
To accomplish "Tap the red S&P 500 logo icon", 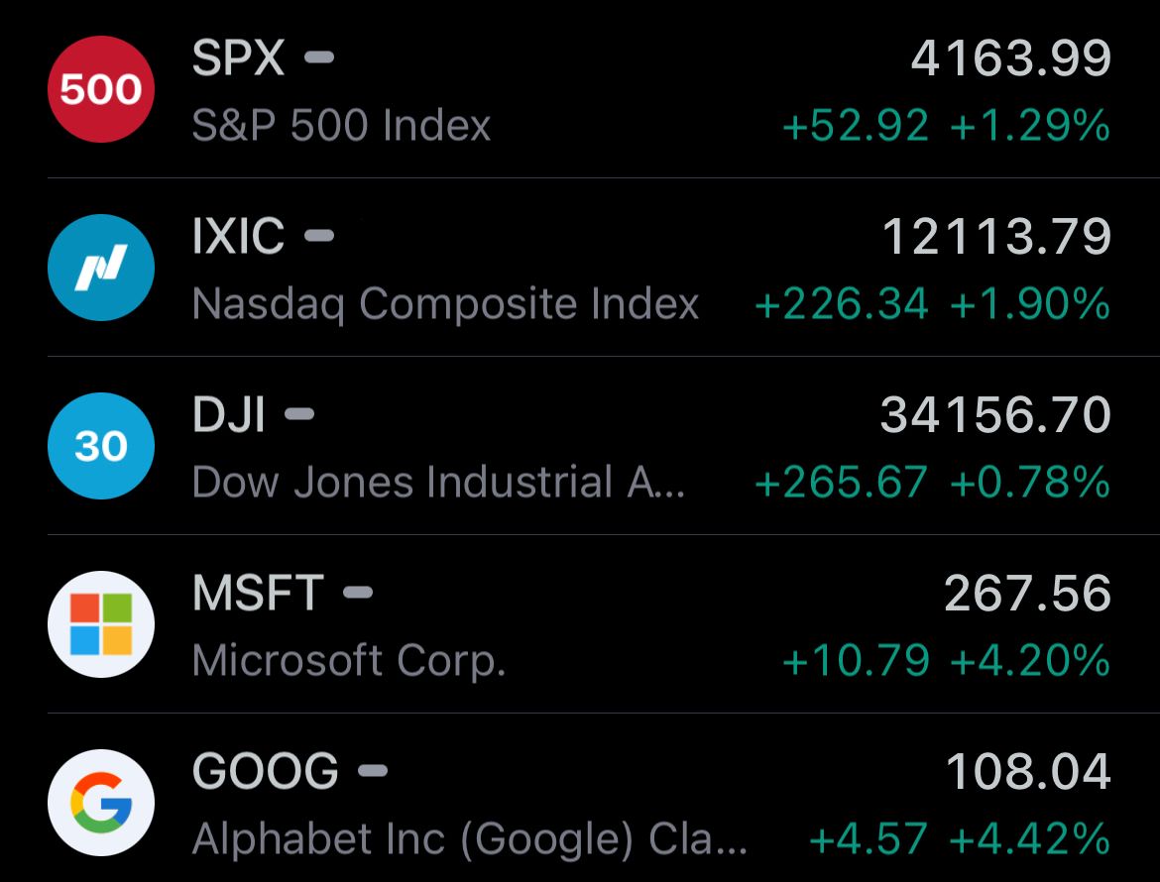I will click(x=100, y=89).
